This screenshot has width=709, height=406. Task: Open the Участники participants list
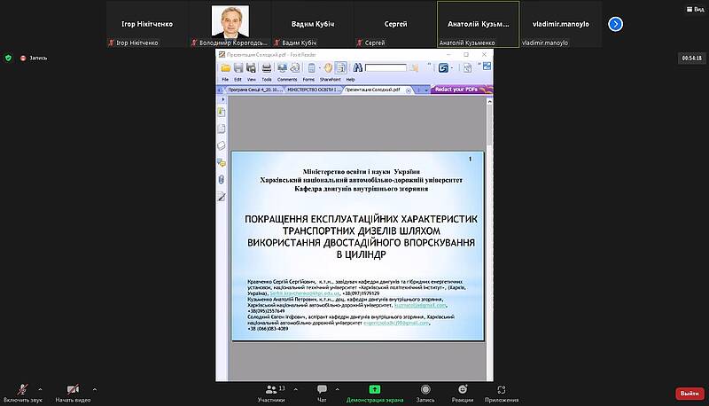tap(270, 393)
